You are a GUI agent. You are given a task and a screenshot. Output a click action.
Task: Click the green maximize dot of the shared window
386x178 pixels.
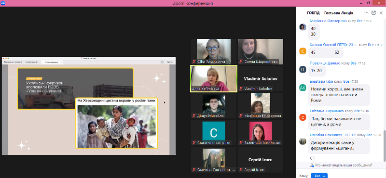pos(8,58)
